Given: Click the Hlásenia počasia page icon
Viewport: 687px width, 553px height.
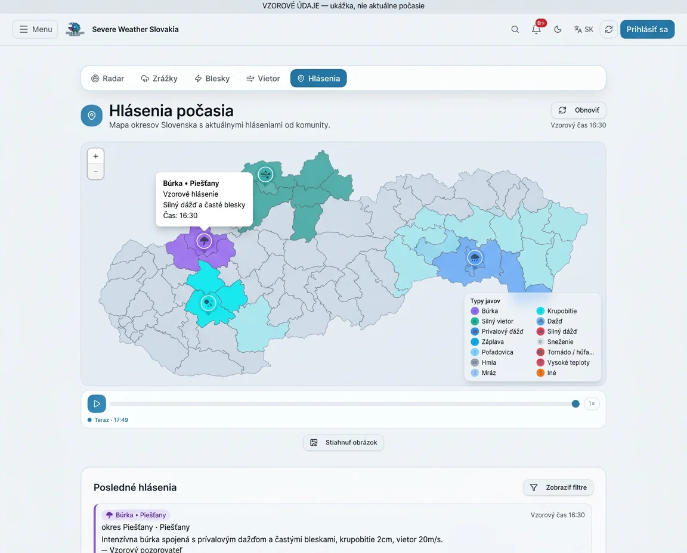Looking at the screenshot, I should point(92,116).
